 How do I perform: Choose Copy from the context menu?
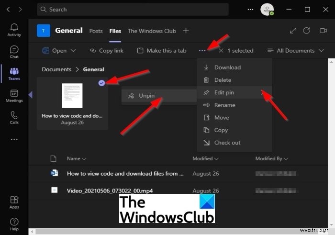point(234,130)
